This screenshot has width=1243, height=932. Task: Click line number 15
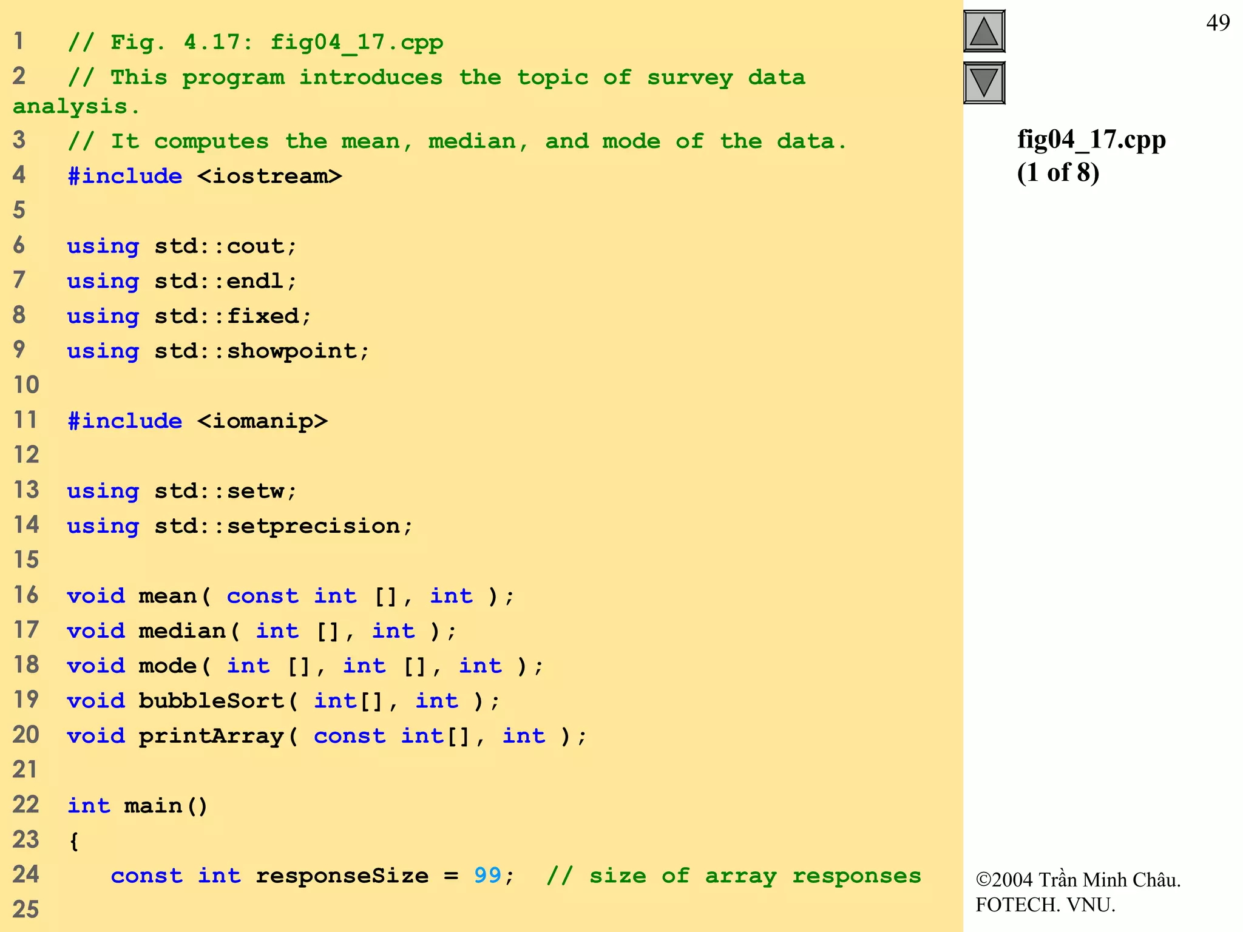(x=25, y=559)
